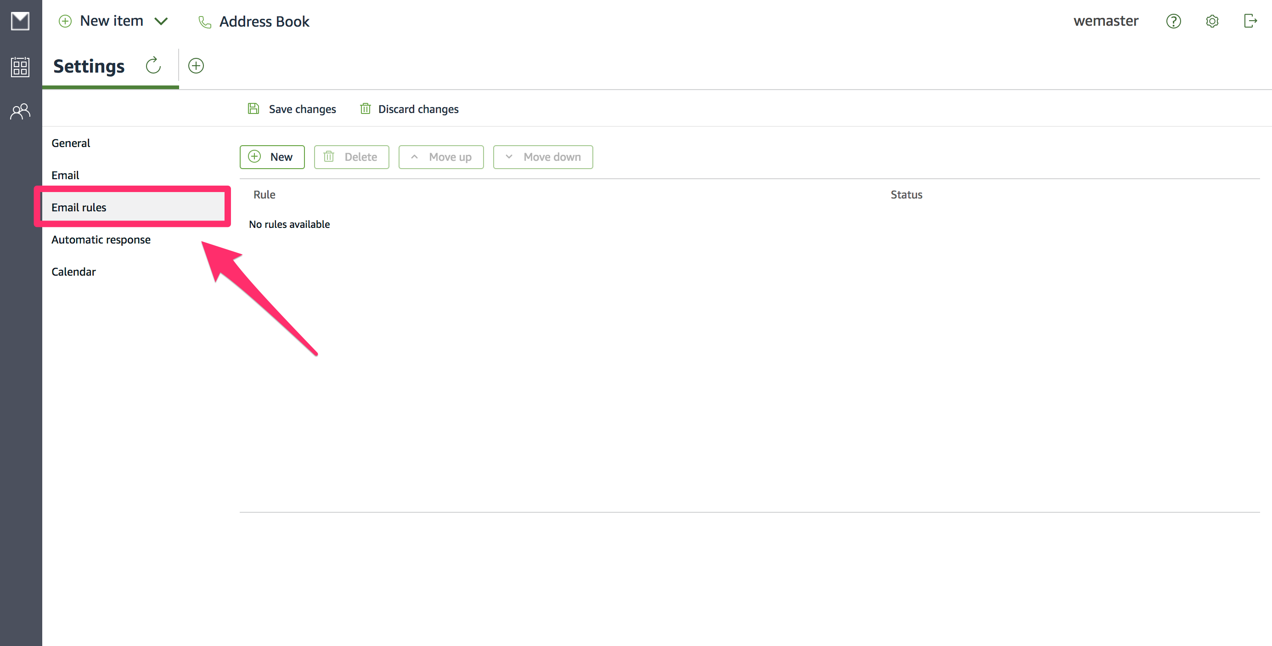Open the help question mark icon
This screenshot has height=646, width=1272.
1173,21
